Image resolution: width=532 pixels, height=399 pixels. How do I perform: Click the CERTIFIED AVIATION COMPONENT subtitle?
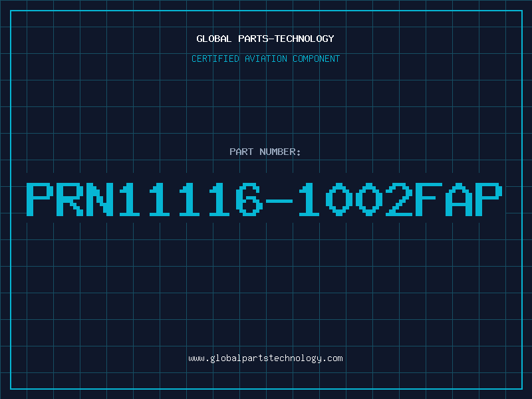pyautogui.click(x=265, y=59)
